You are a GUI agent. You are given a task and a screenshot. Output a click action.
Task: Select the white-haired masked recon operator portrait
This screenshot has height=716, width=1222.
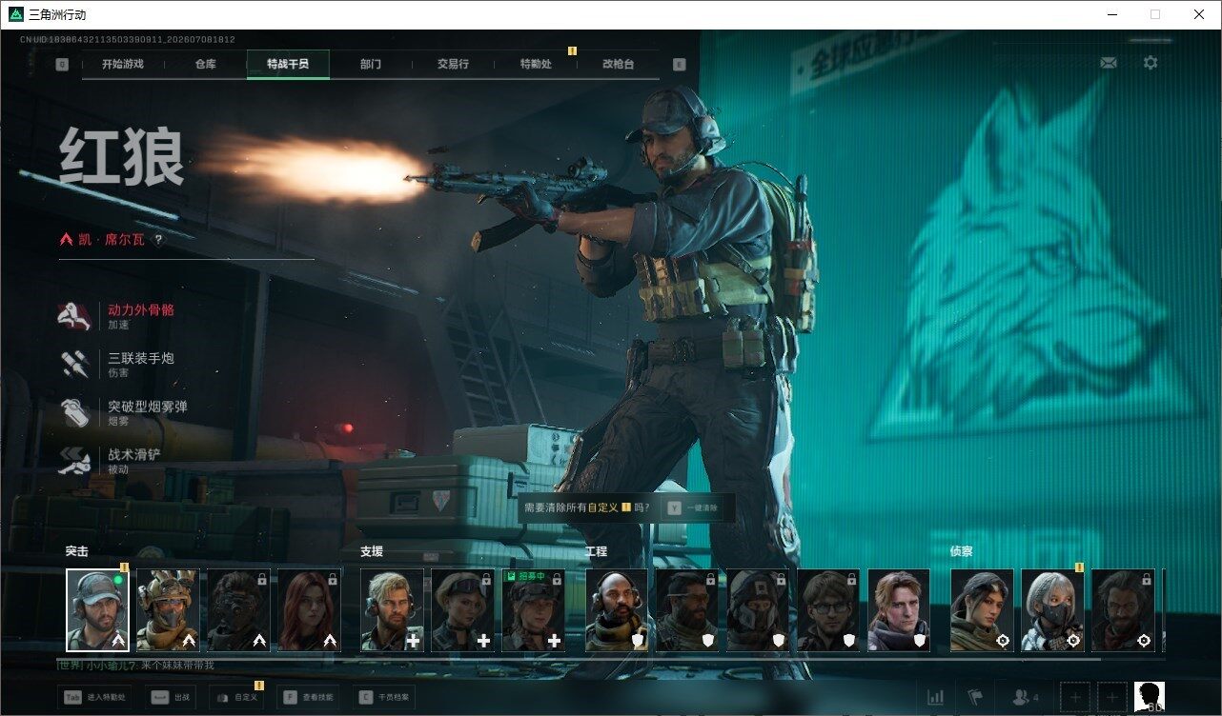pyautogui.click(x=1052, y=610)
